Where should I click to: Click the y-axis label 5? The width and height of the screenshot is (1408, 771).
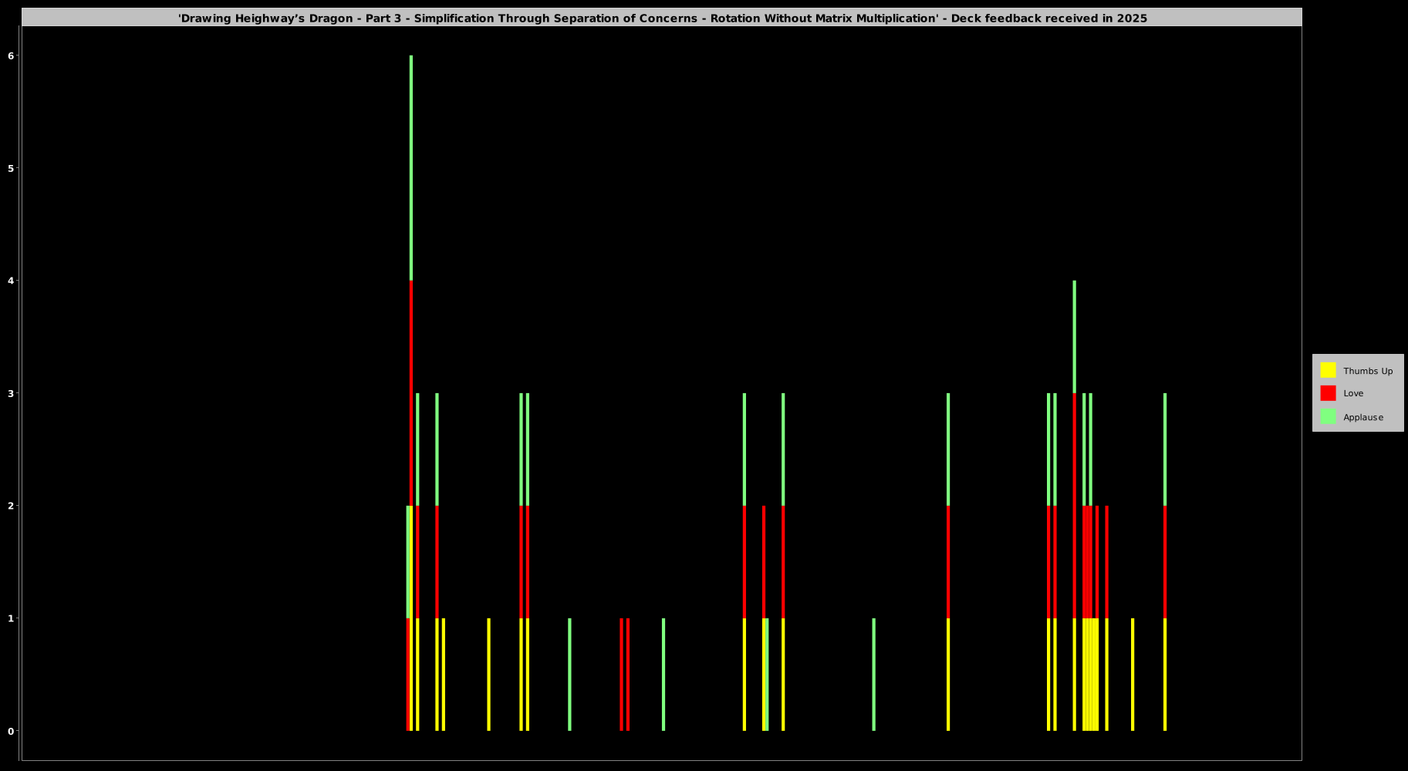[x=12, y=168]
